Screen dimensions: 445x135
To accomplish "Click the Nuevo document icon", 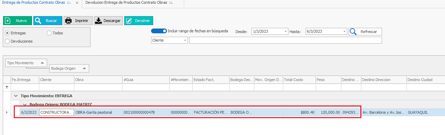I will (8, 21).
